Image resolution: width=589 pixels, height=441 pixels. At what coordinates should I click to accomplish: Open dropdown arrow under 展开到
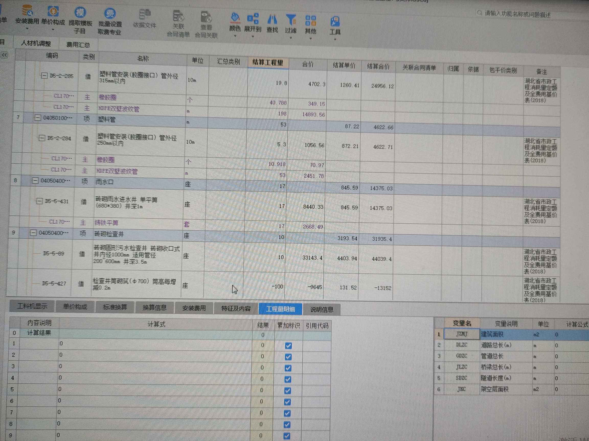[253, 37]
